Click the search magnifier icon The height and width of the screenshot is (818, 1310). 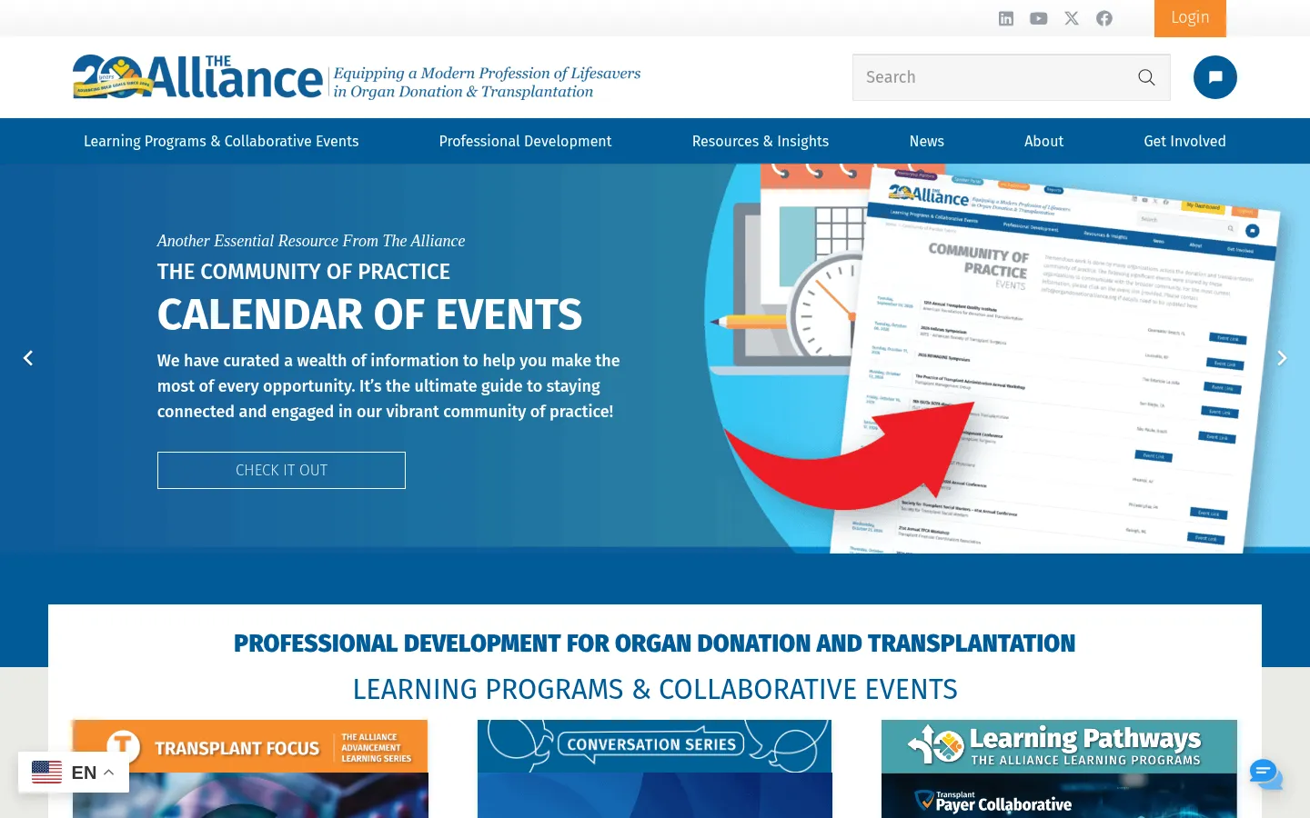[1146, 77]
